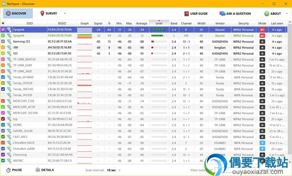Click the g mode badge for ChinaNet-hAUE
This screenshot has height=176, width=292.
(x=262, y=143)
